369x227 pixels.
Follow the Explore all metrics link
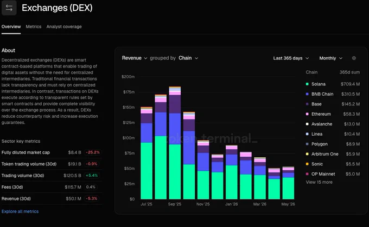pyautogui.click(x=20, y=211)
